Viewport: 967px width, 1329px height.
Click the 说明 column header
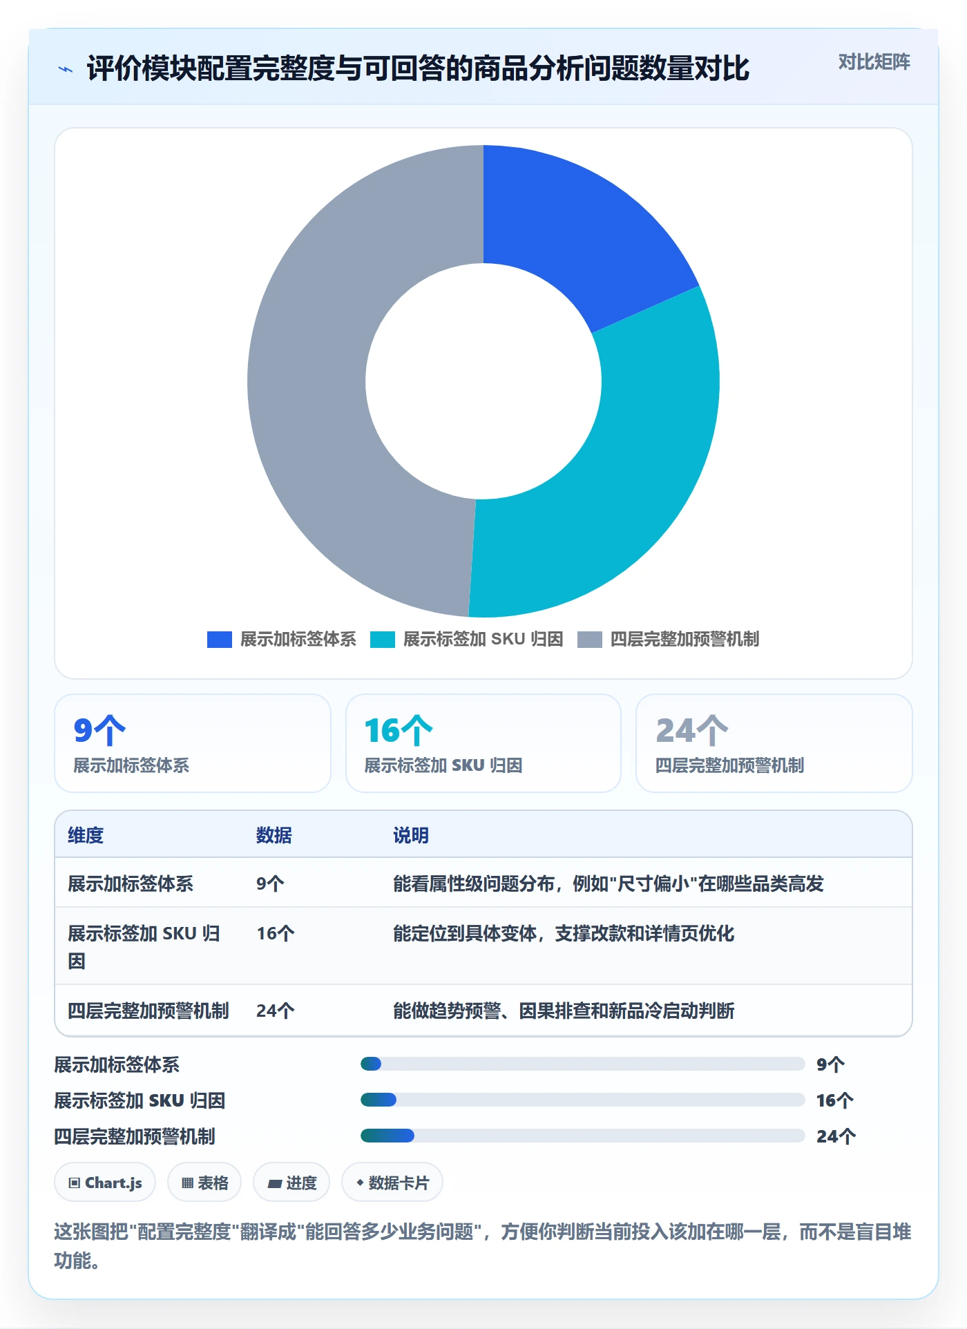pyautogui.click(x=411, y=835)
